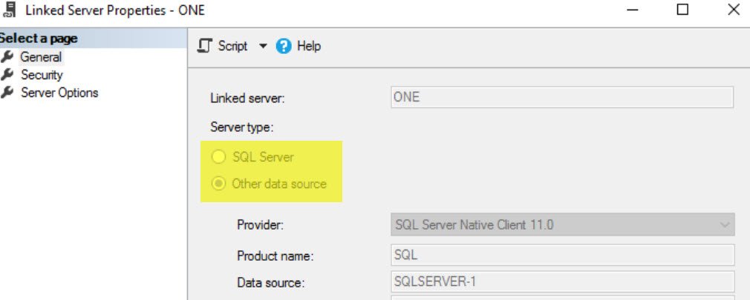Select the General page
The image size is (750, 300).
coord(41,57)
